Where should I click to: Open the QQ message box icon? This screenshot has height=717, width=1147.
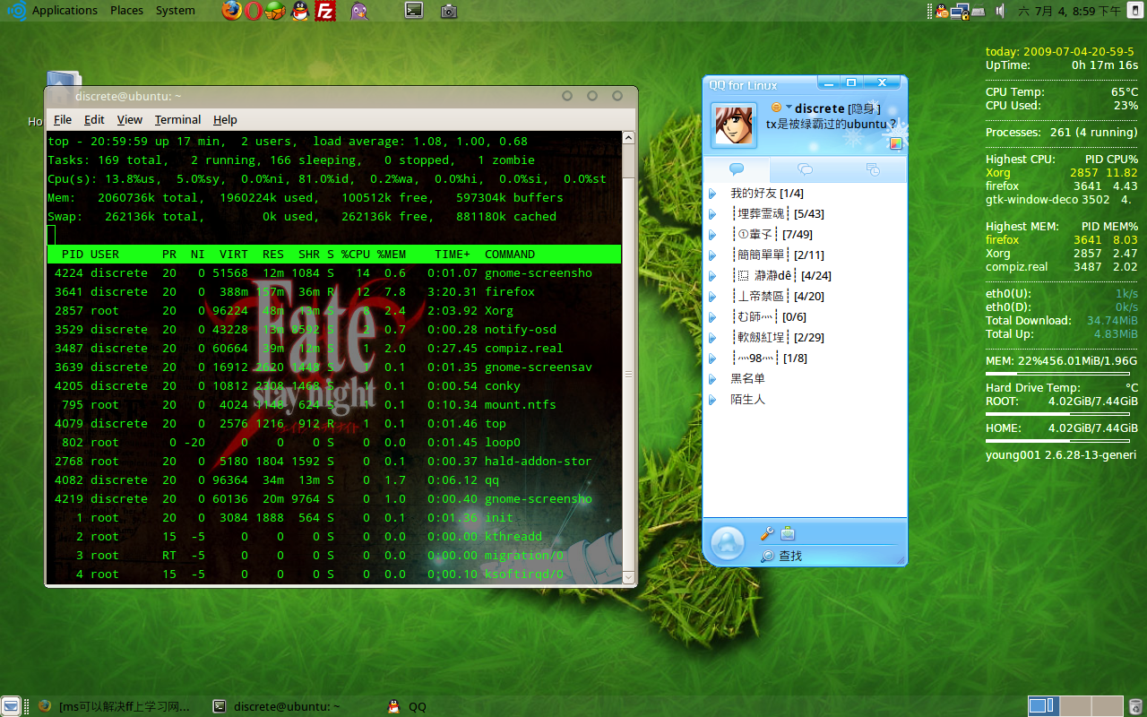click(x=788, y=533)
